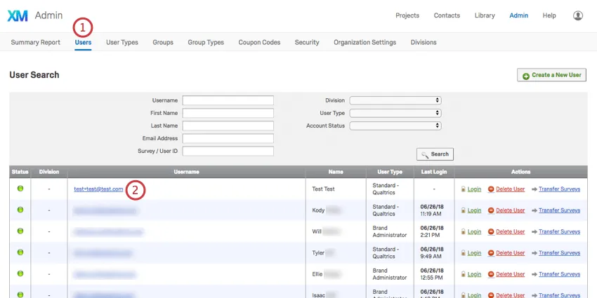Open the test+test@test.com username link
Image resolution: width=597 pixels, height=298 pixels.
click(x=98, y=189)
